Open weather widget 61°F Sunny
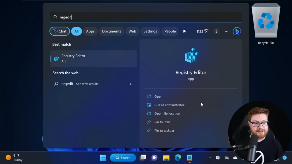The width and height of the screenshot is (292, 164). (14, 158)
